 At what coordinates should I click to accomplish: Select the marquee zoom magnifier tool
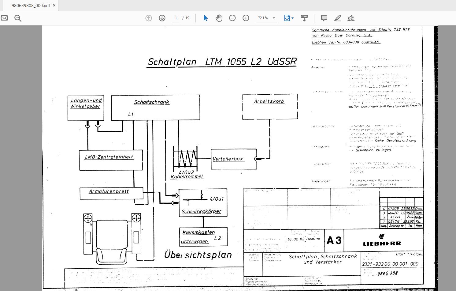17,18
